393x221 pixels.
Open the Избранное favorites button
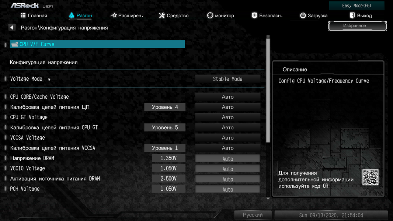tap(357, 26)
